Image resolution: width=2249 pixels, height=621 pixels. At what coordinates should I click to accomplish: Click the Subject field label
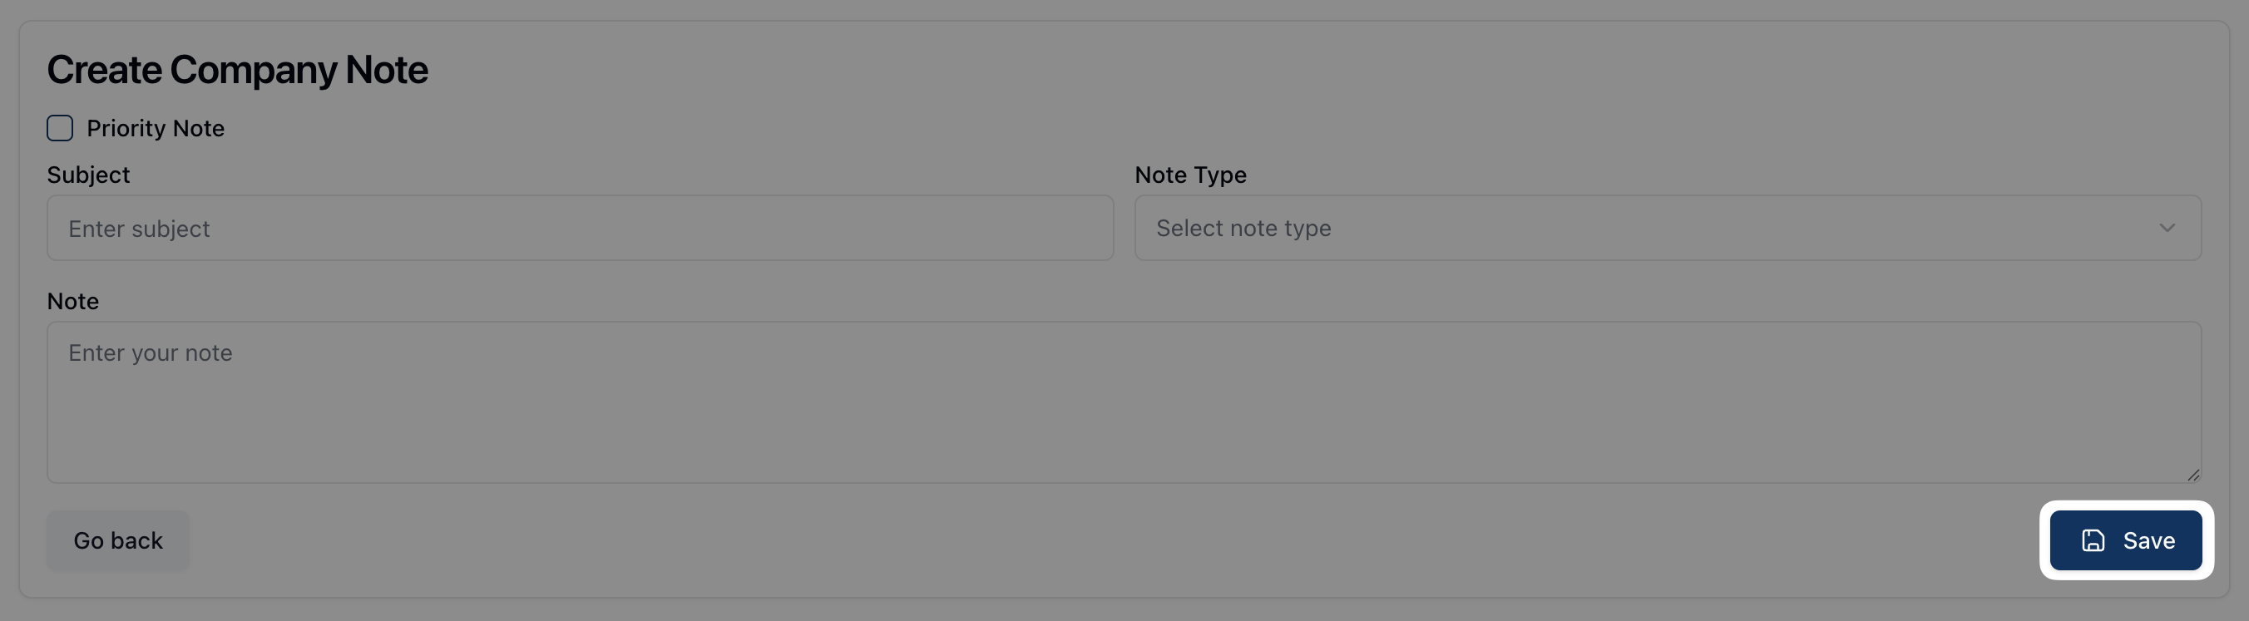click(x=88, y=175)
